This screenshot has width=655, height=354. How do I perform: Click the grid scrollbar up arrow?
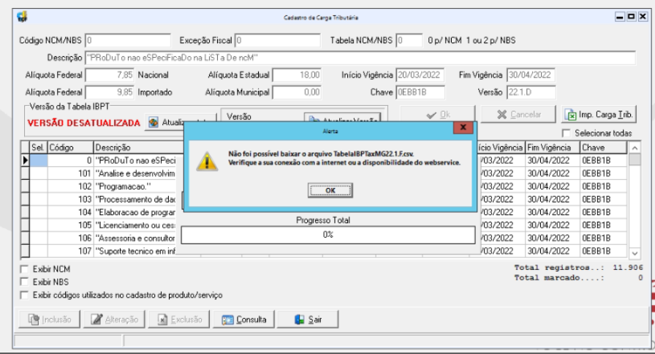click(635, 148)
